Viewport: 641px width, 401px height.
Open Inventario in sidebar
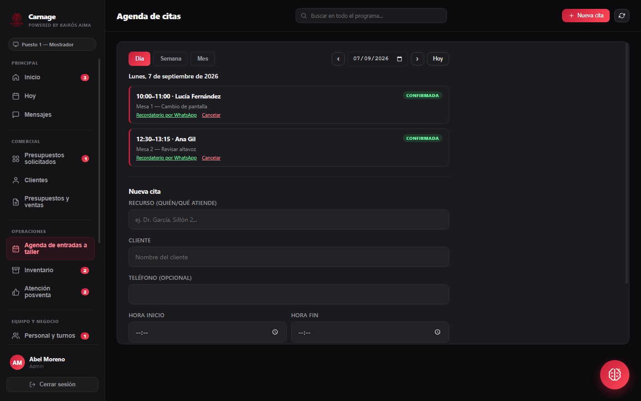[50, 270]
